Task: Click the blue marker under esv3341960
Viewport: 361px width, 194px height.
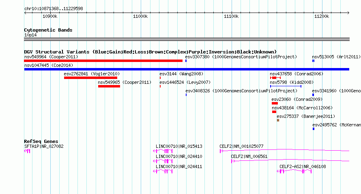Action: tap(313, 95)
